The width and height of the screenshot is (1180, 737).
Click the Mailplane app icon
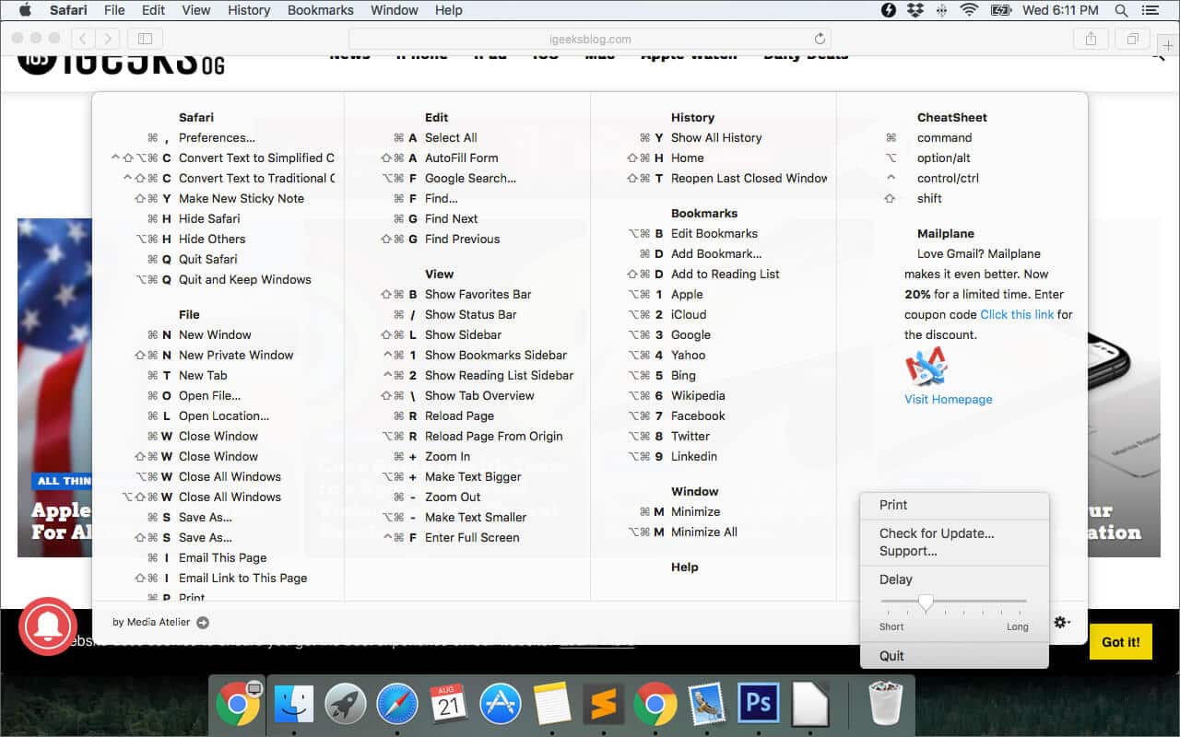926,367
